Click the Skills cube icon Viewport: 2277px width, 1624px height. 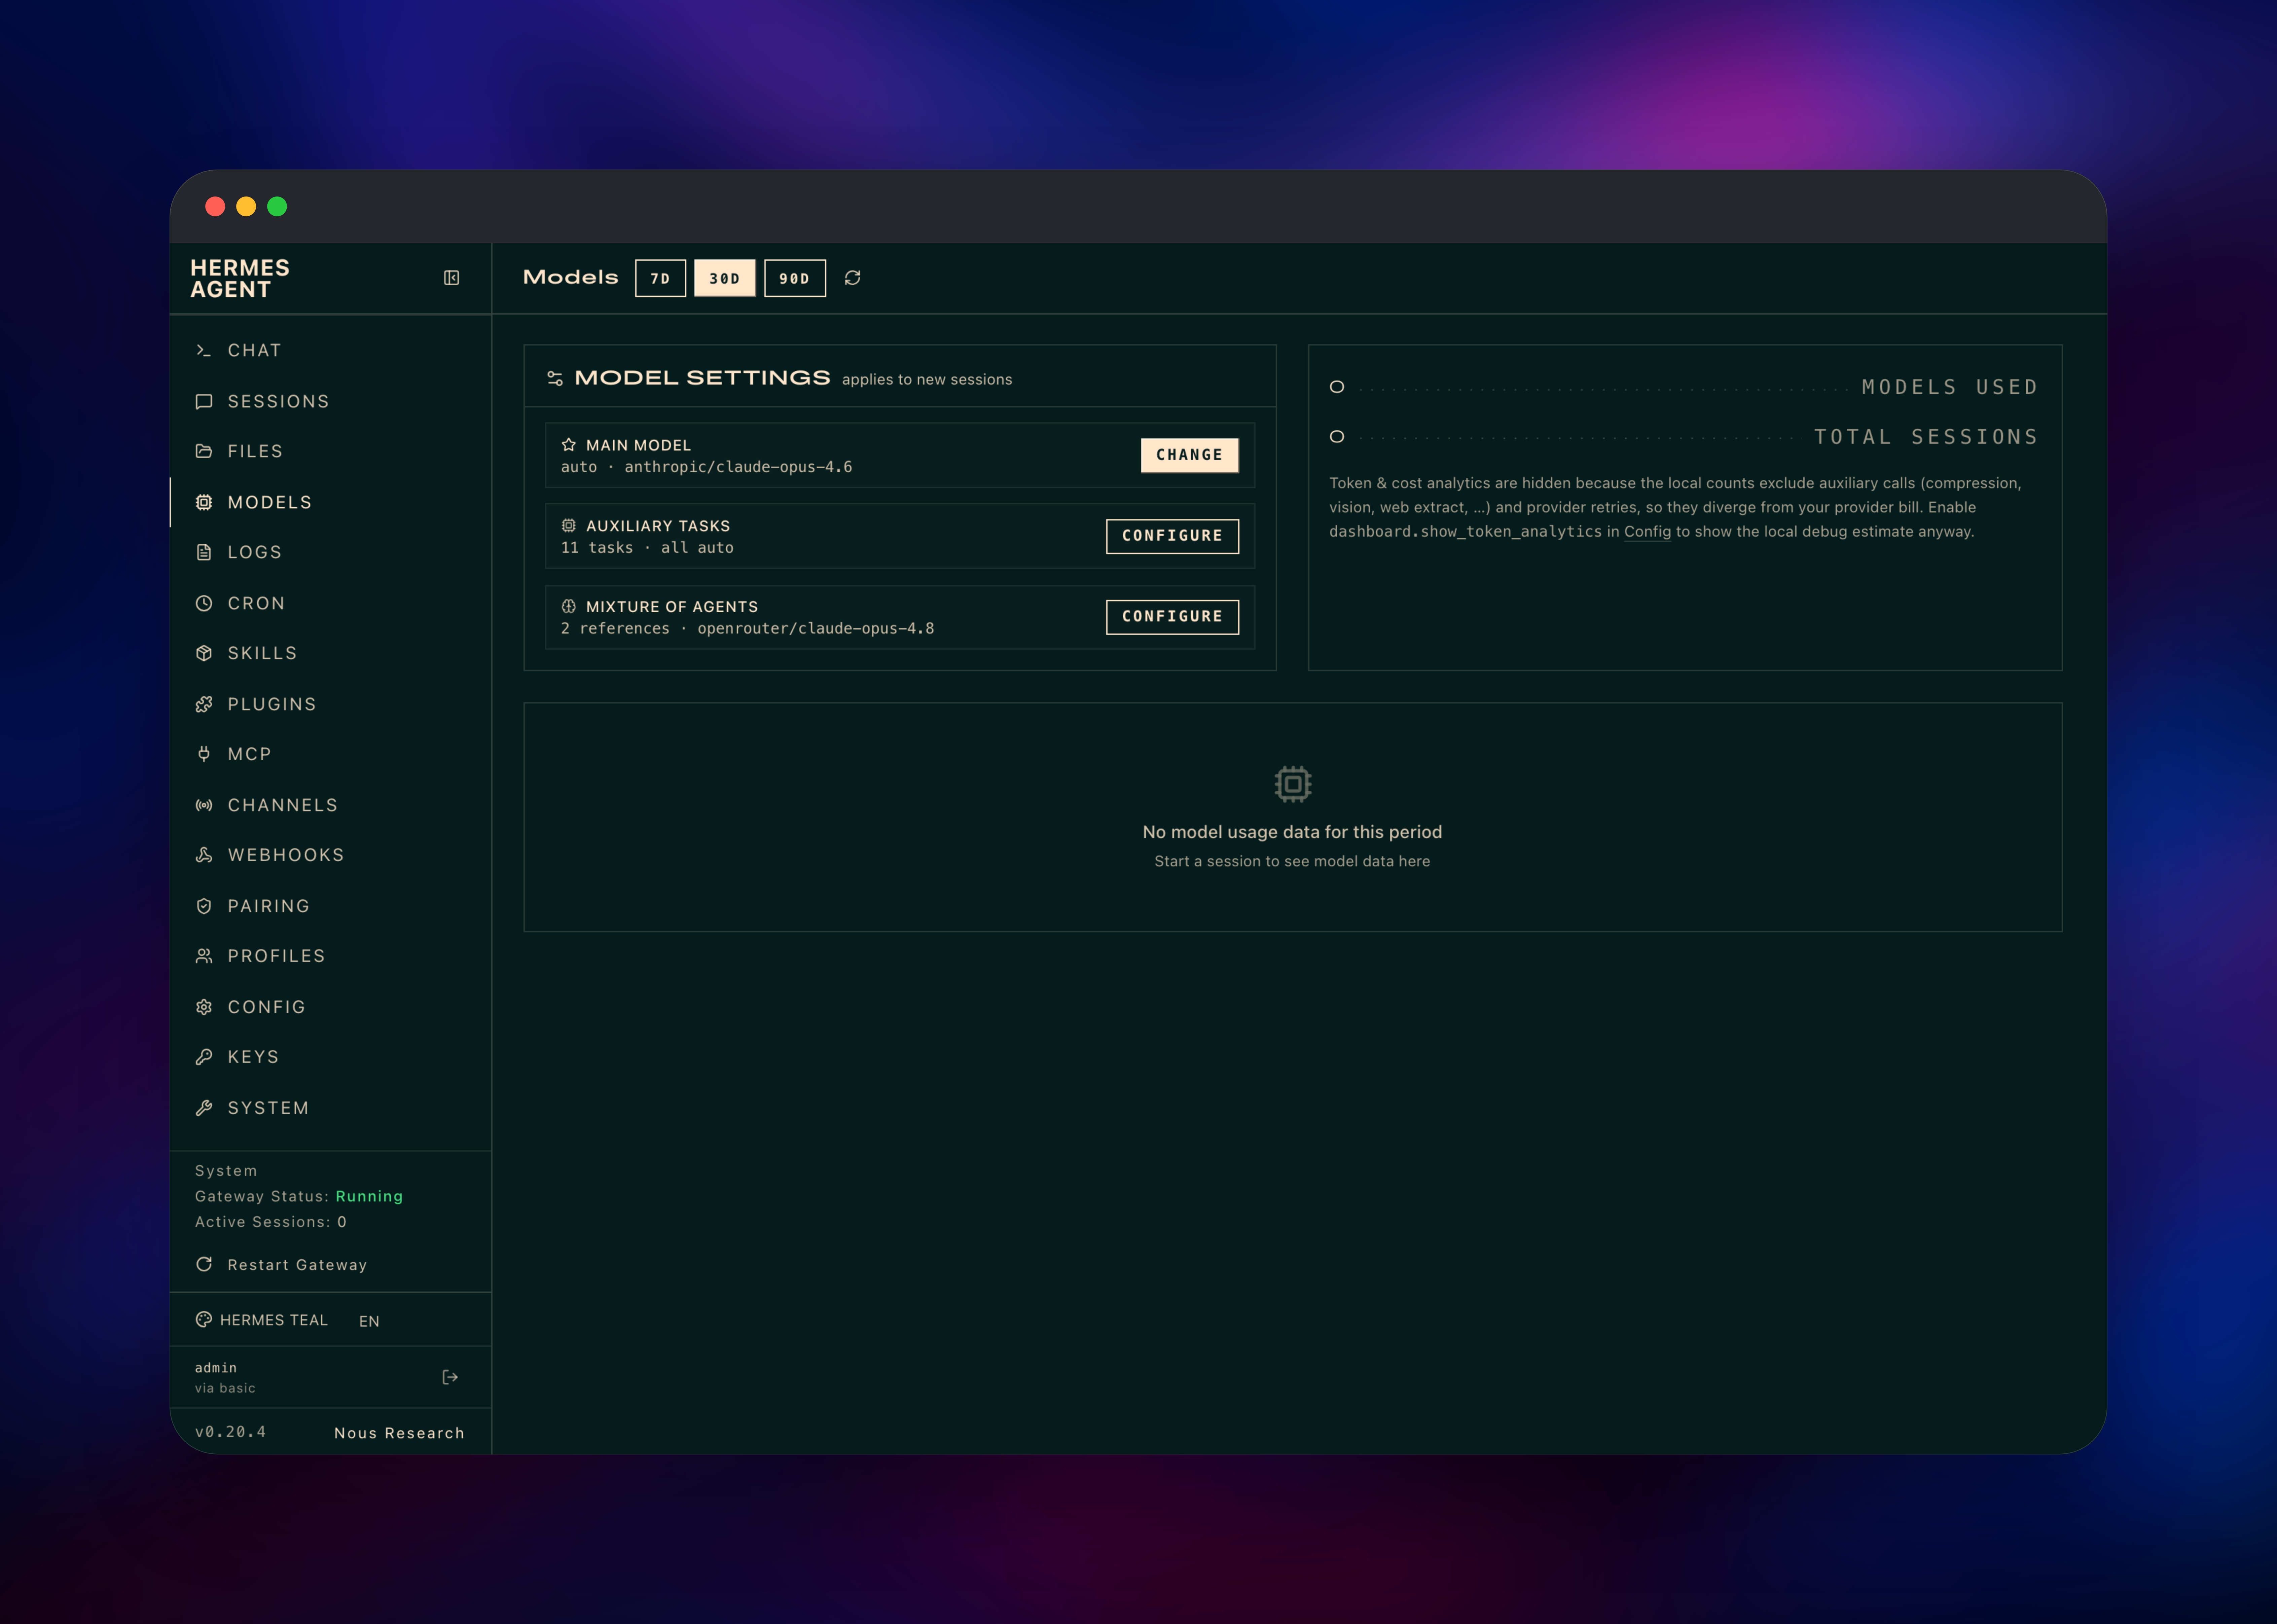pyautogui.click(x=204, y=653)
